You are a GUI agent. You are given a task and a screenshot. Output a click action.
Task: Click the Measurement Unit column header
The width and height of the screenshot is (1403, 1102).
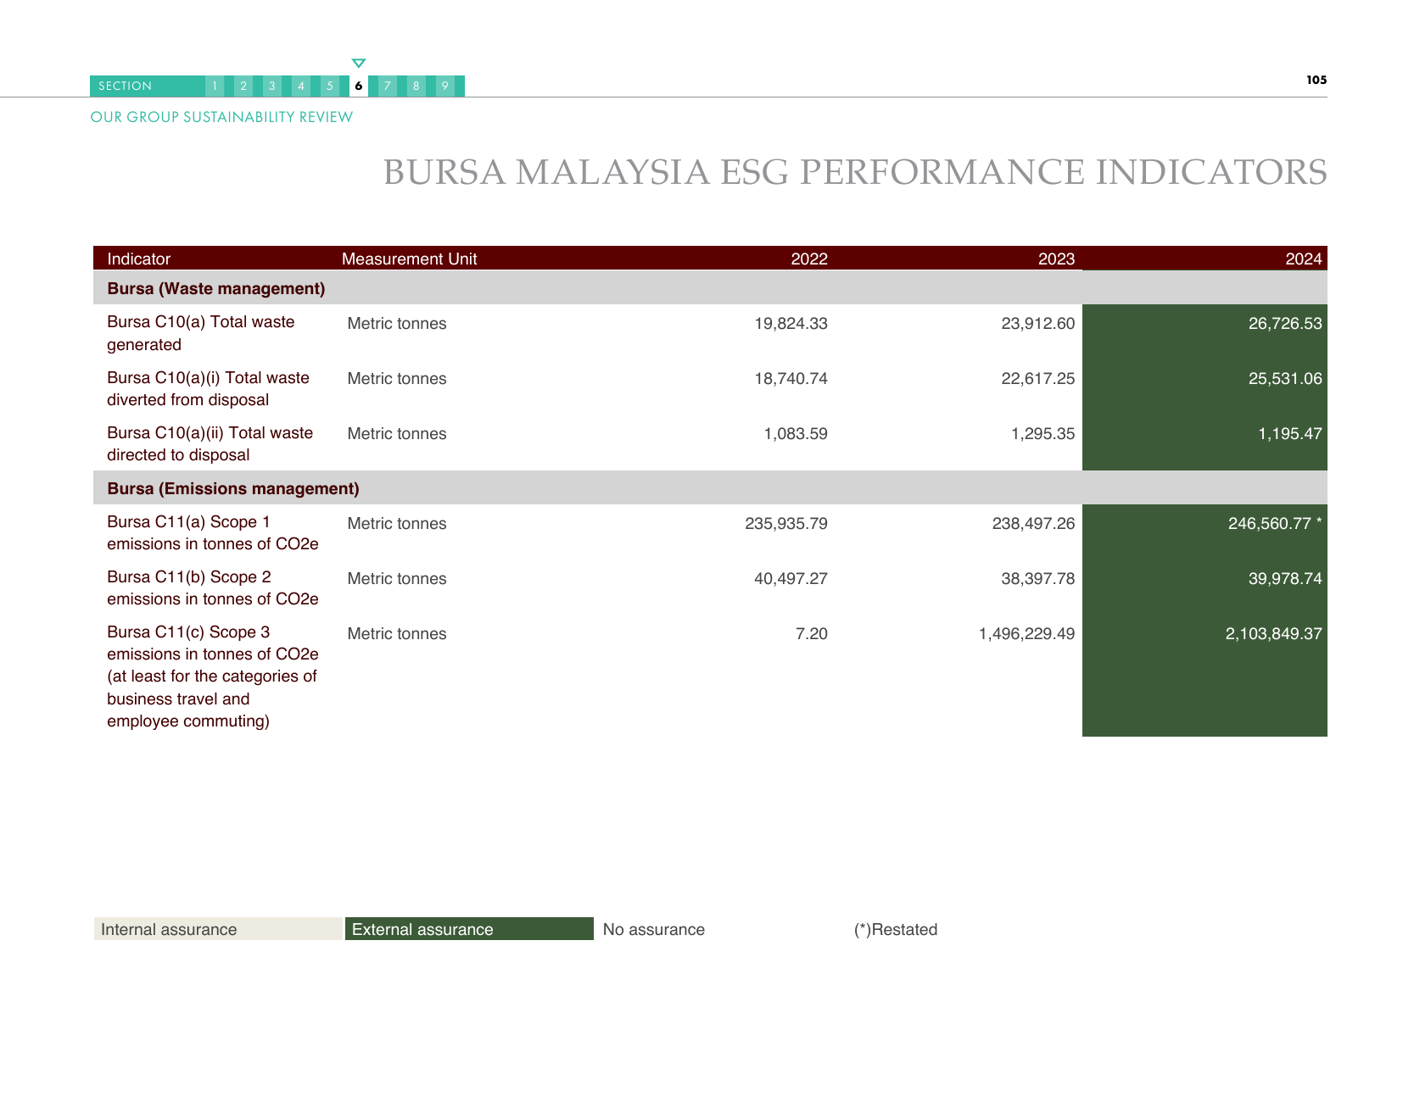(x=409, y=259)
